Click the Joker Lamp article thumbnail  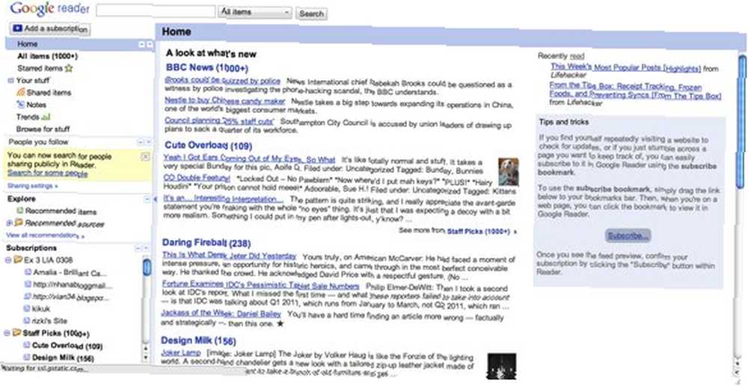[x=501, y=366]
